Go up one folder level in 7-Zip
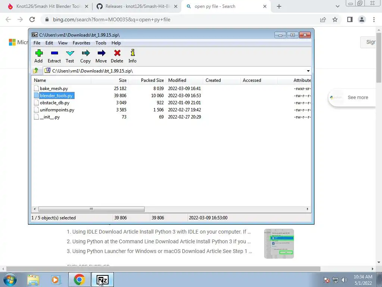Image resolution: width=382 pixels, height=287 pixels. point(36,71)
